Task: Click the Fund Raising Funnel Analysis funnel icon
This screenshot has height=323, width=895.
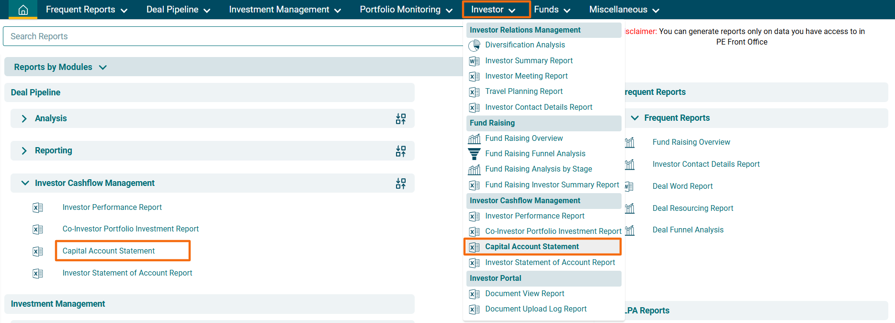Action: (474, 154)
